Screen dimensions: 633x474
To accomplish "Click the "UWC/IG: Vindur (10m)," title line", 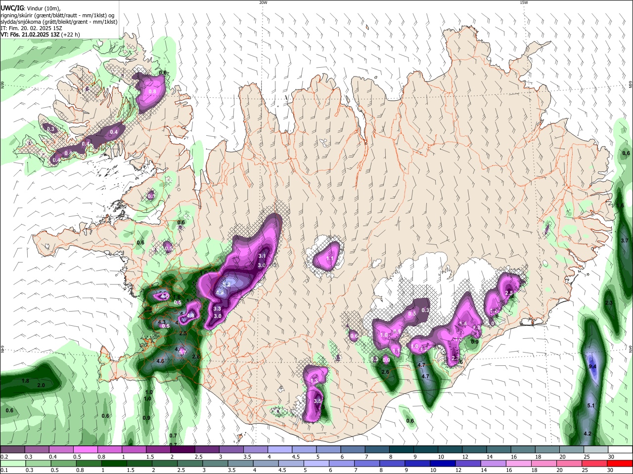I will pyautogui.click(x=31, y=8).
